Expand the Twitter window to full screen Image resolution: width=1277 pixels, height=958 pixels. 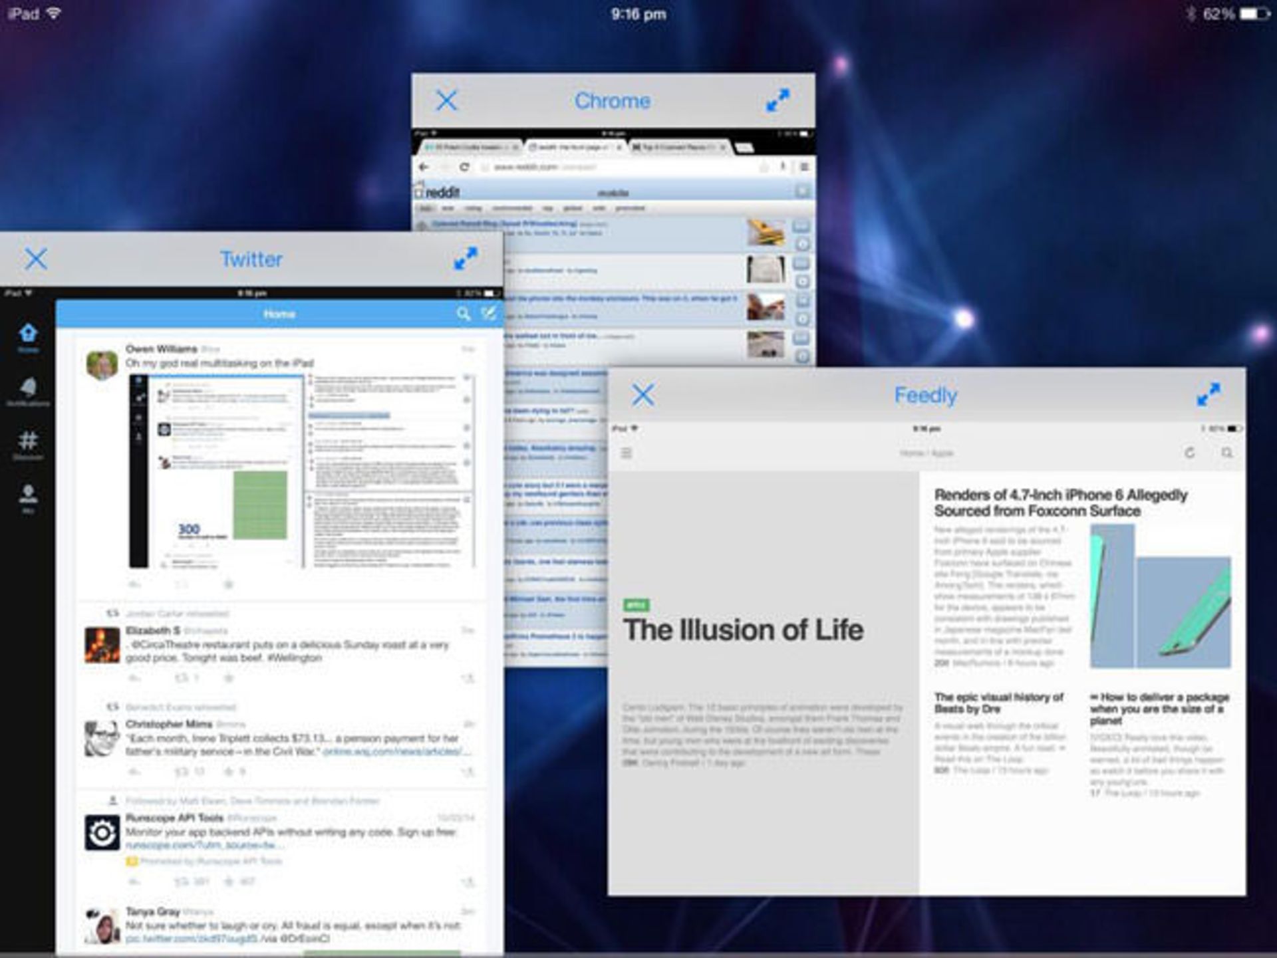point(466,259)
